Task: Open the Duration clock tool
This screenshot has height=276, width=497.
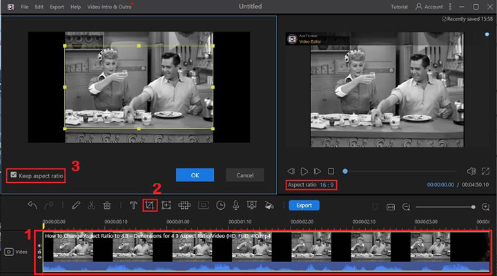Action: pyautogui.click(x=220, y=205)
